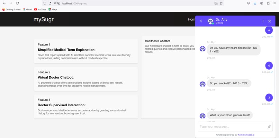Image resolution: width=279 pixels, height=138 pixels.
Task: Click the 'Feature 2' label
Action: coord(44,72)
